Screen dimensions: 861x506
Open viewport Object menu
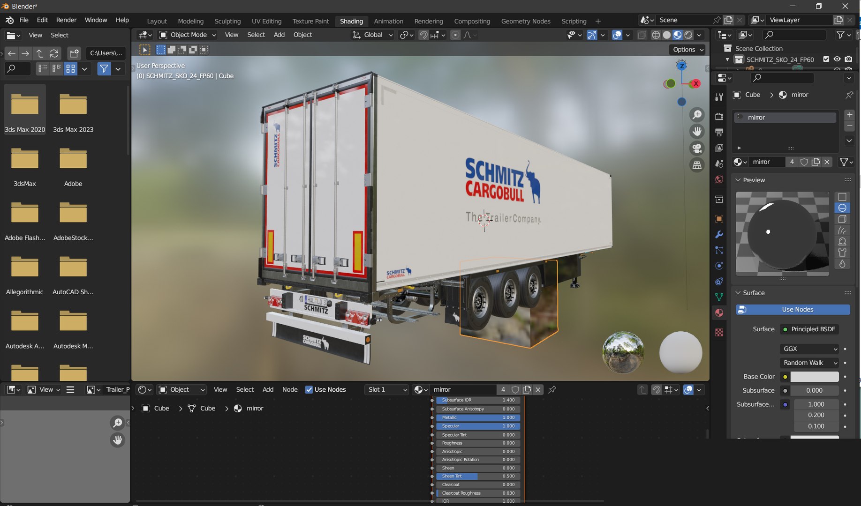[x=302, y=35]
